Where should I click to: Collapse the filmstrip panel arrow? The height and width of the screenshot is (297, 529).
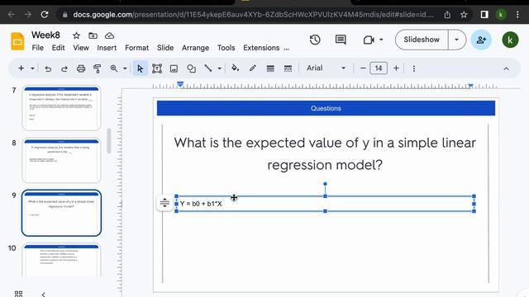pos(43,295)
